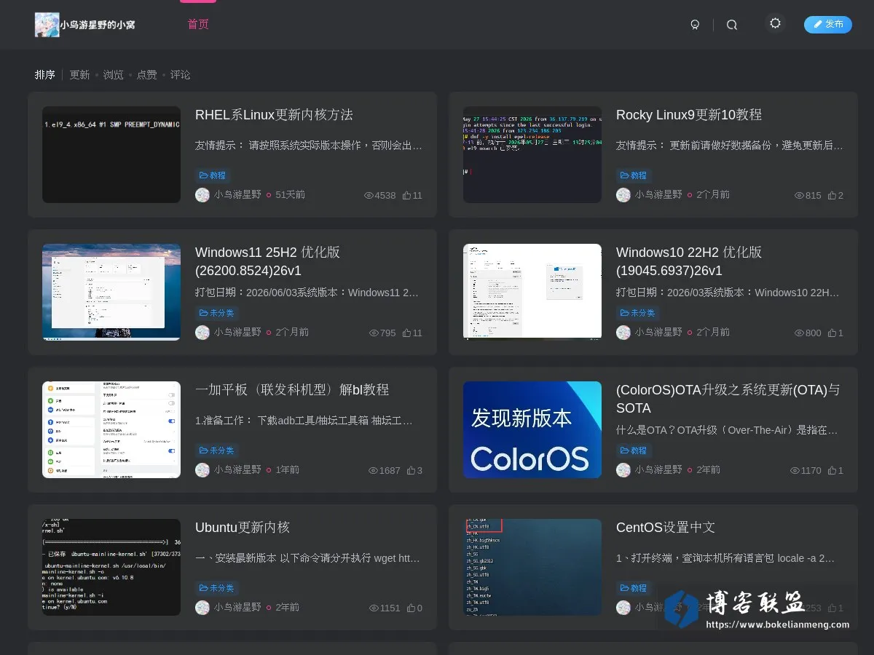The height and width of the screenshot is (655, 874).
Task: Click thumbs-up icon with 11 on RHEL post
Action: coord(406,195)
